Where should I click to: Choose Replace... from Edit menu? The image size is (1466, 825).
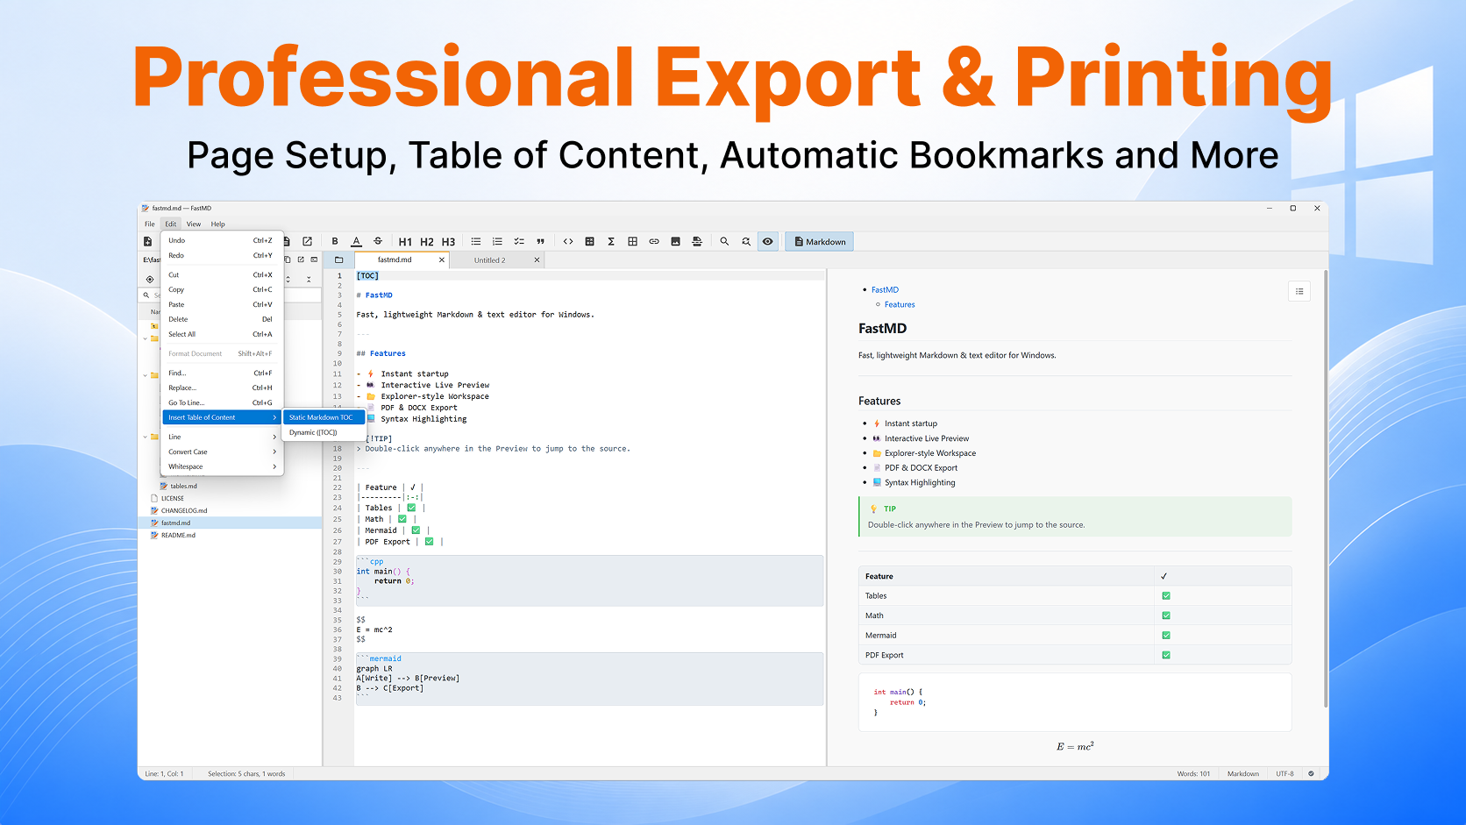click(x=221, y=388)
